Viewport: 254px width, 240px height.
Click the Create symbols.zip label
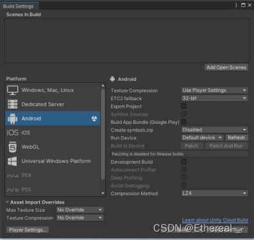[132, 130]
